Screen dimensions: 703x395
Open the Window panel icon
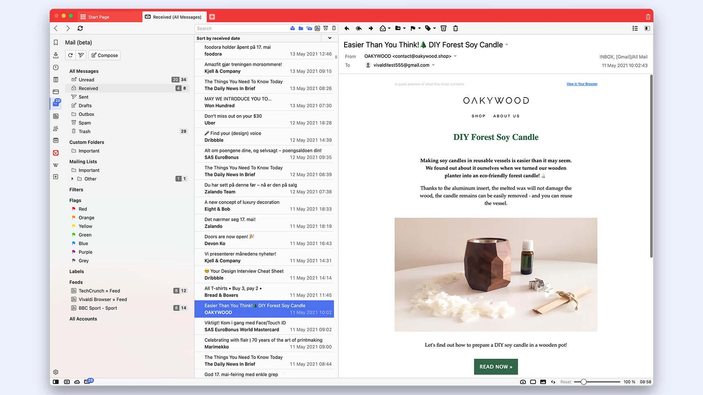point(56,92)
